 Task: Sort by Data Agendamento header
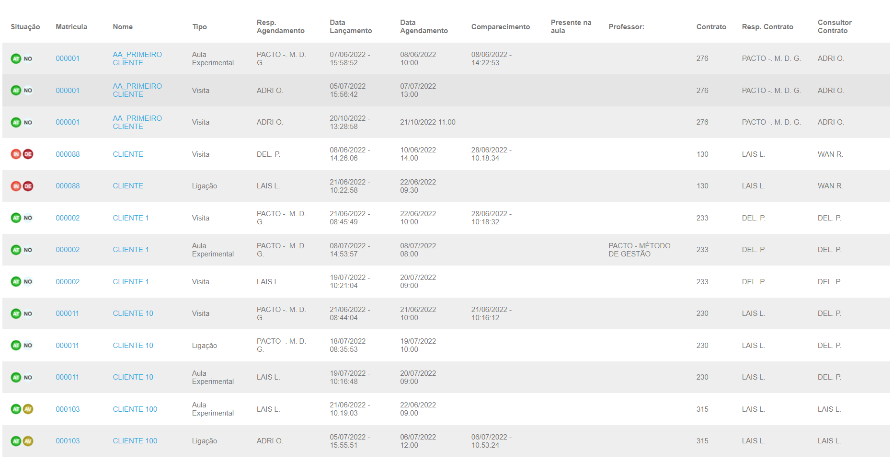424,27
